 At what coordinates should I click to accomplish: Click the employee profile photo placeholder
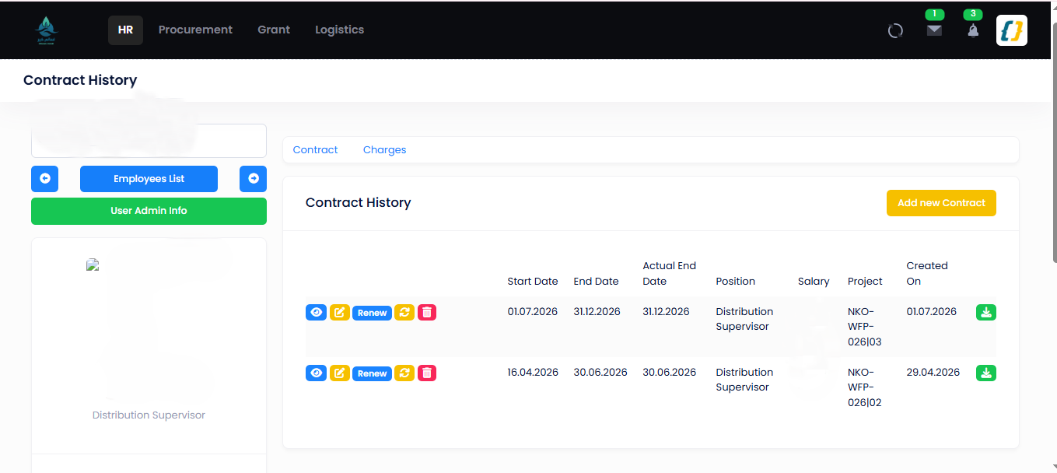coord(93,265)
